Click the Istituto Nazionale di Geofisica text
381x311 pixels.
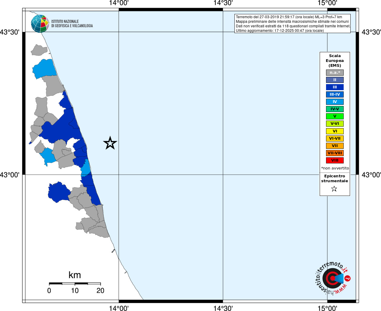point(72,24)
